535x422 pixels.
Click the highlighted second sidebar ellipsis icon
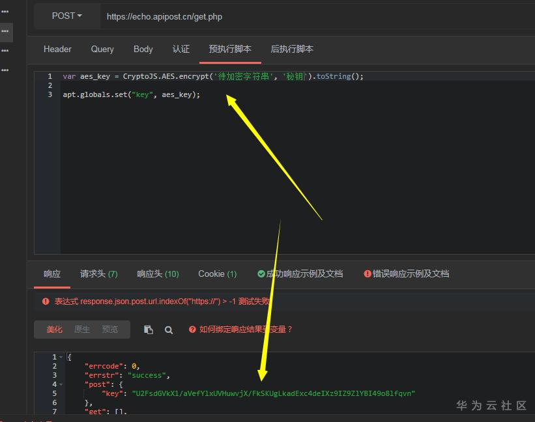(5, 31)
